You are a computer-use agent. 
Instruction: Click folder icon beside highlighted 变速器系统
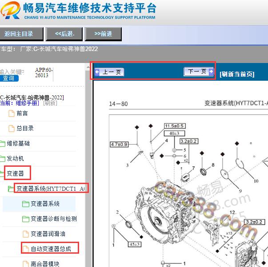point(26,204)
